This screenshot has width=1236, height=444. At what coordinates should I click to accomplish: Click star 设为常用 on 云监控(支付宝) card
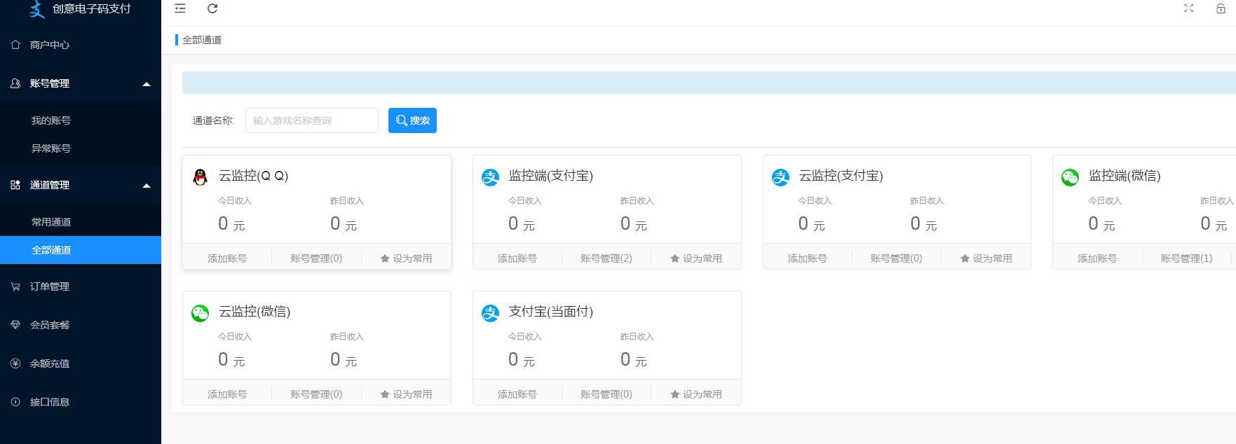pyautogui.click(x=986, y=258)
